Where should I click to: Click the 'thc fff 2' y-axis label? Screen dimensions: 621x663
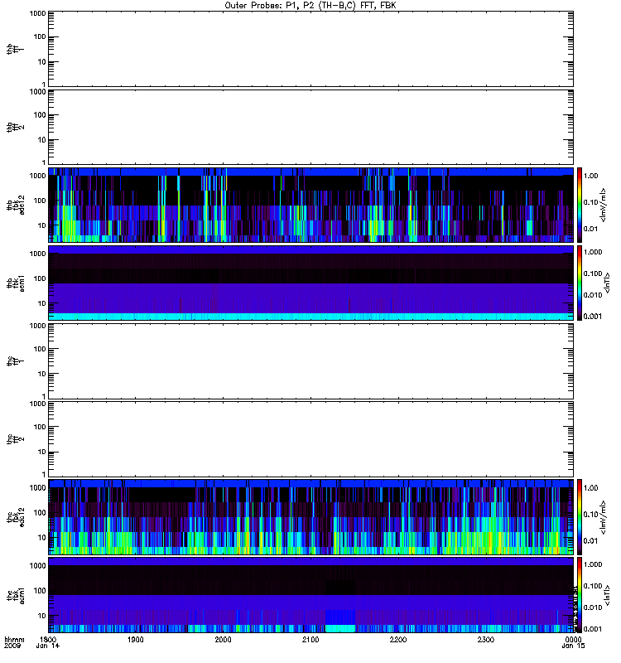tap(15, 439)
